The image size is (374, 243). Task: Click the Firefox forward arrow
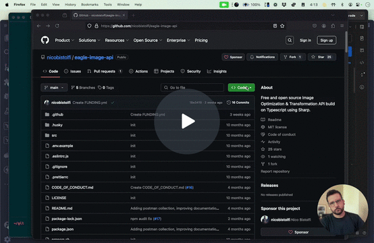[48, 26]
